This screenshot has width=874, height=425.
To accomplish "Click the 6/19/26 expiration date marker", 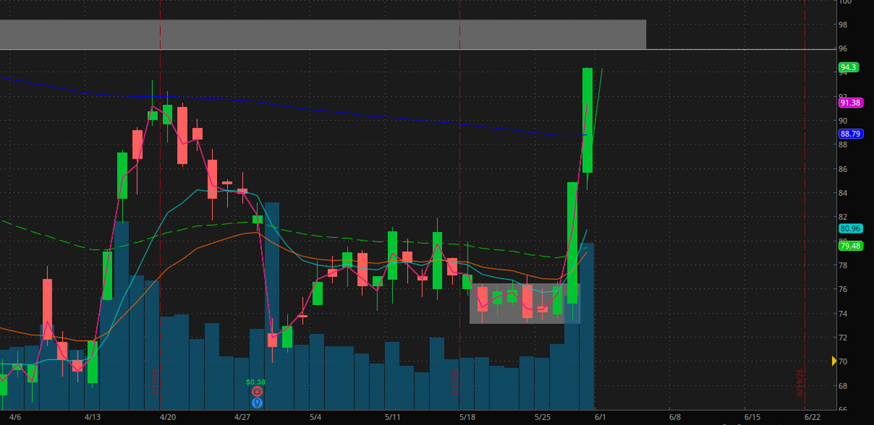I will pos(800,382).
